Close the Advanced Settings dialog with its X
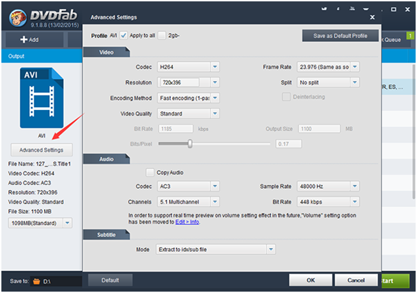 (x=372, y=17)
